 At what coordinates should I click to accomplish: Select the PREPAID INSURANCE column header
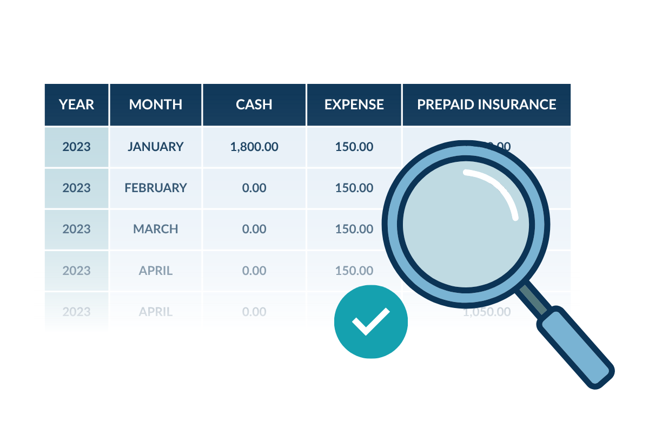[x=487, y=104]
